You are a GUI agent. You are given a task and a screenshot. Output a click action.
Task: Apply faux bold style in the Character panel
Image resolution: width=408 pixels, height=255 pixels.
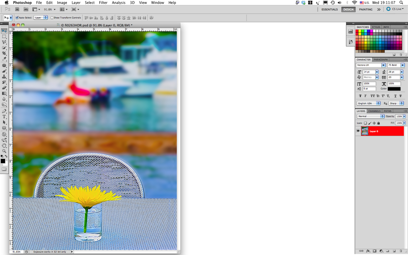(x=360, y=96)
